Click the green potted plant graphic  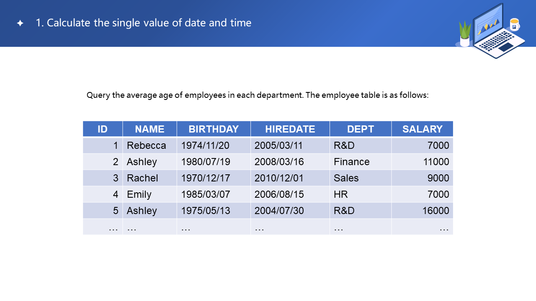(x=465, y=34)
